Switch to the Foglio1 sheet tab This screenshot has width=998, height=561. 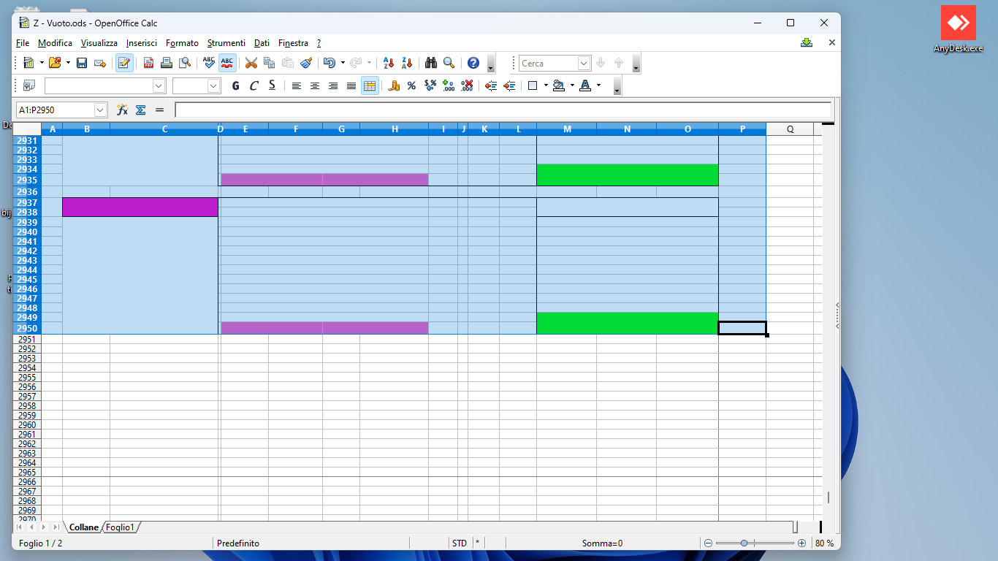[x=121, y=527]
